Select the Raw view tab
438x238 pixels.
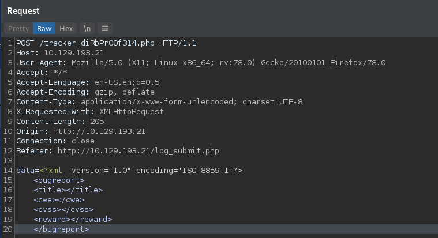(44, 28)
